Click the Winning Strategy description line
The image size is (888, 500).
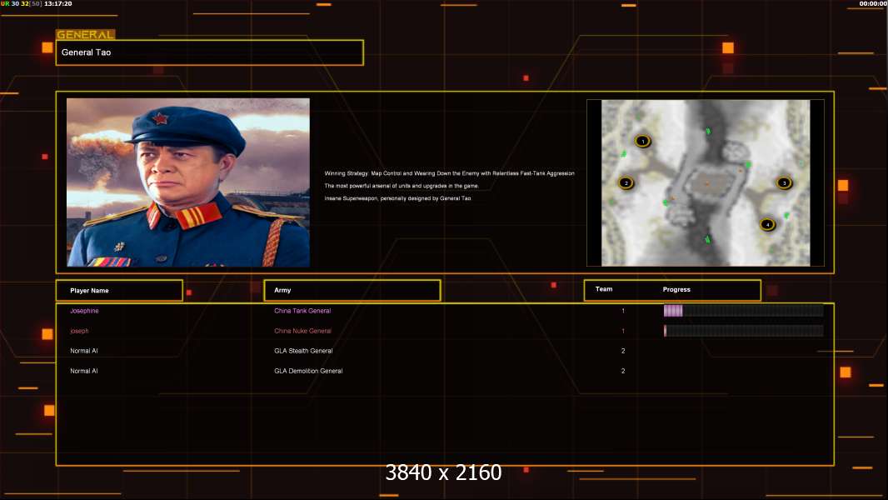coord(450,173)
